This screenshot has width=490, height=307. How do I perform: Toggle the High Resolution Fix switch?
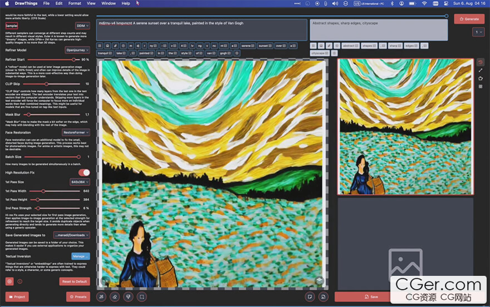pos(84,172)
